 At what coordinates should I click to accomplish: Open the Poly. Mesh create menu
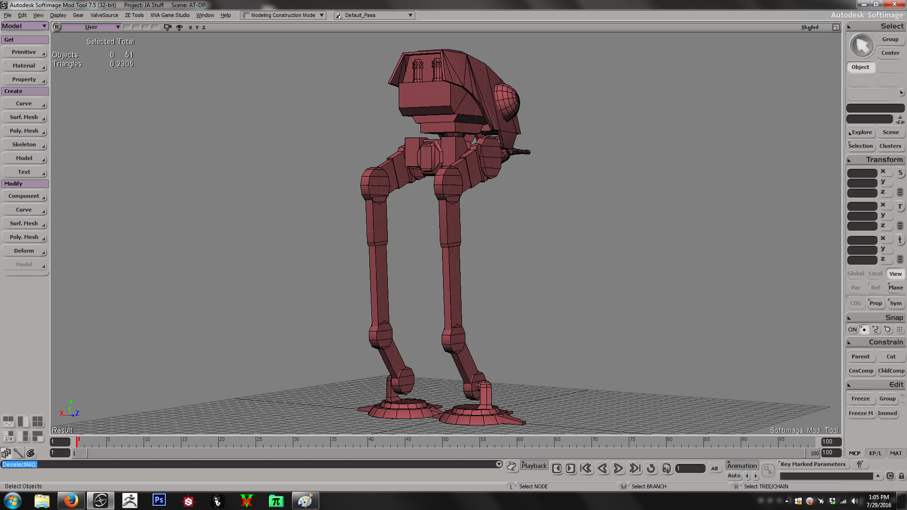pyautogui.click(x=24, y=131)
